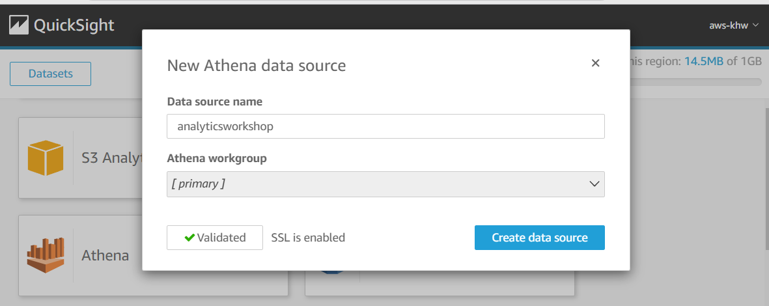
Task: Click the Validated connection button
Action: [215, 238]
